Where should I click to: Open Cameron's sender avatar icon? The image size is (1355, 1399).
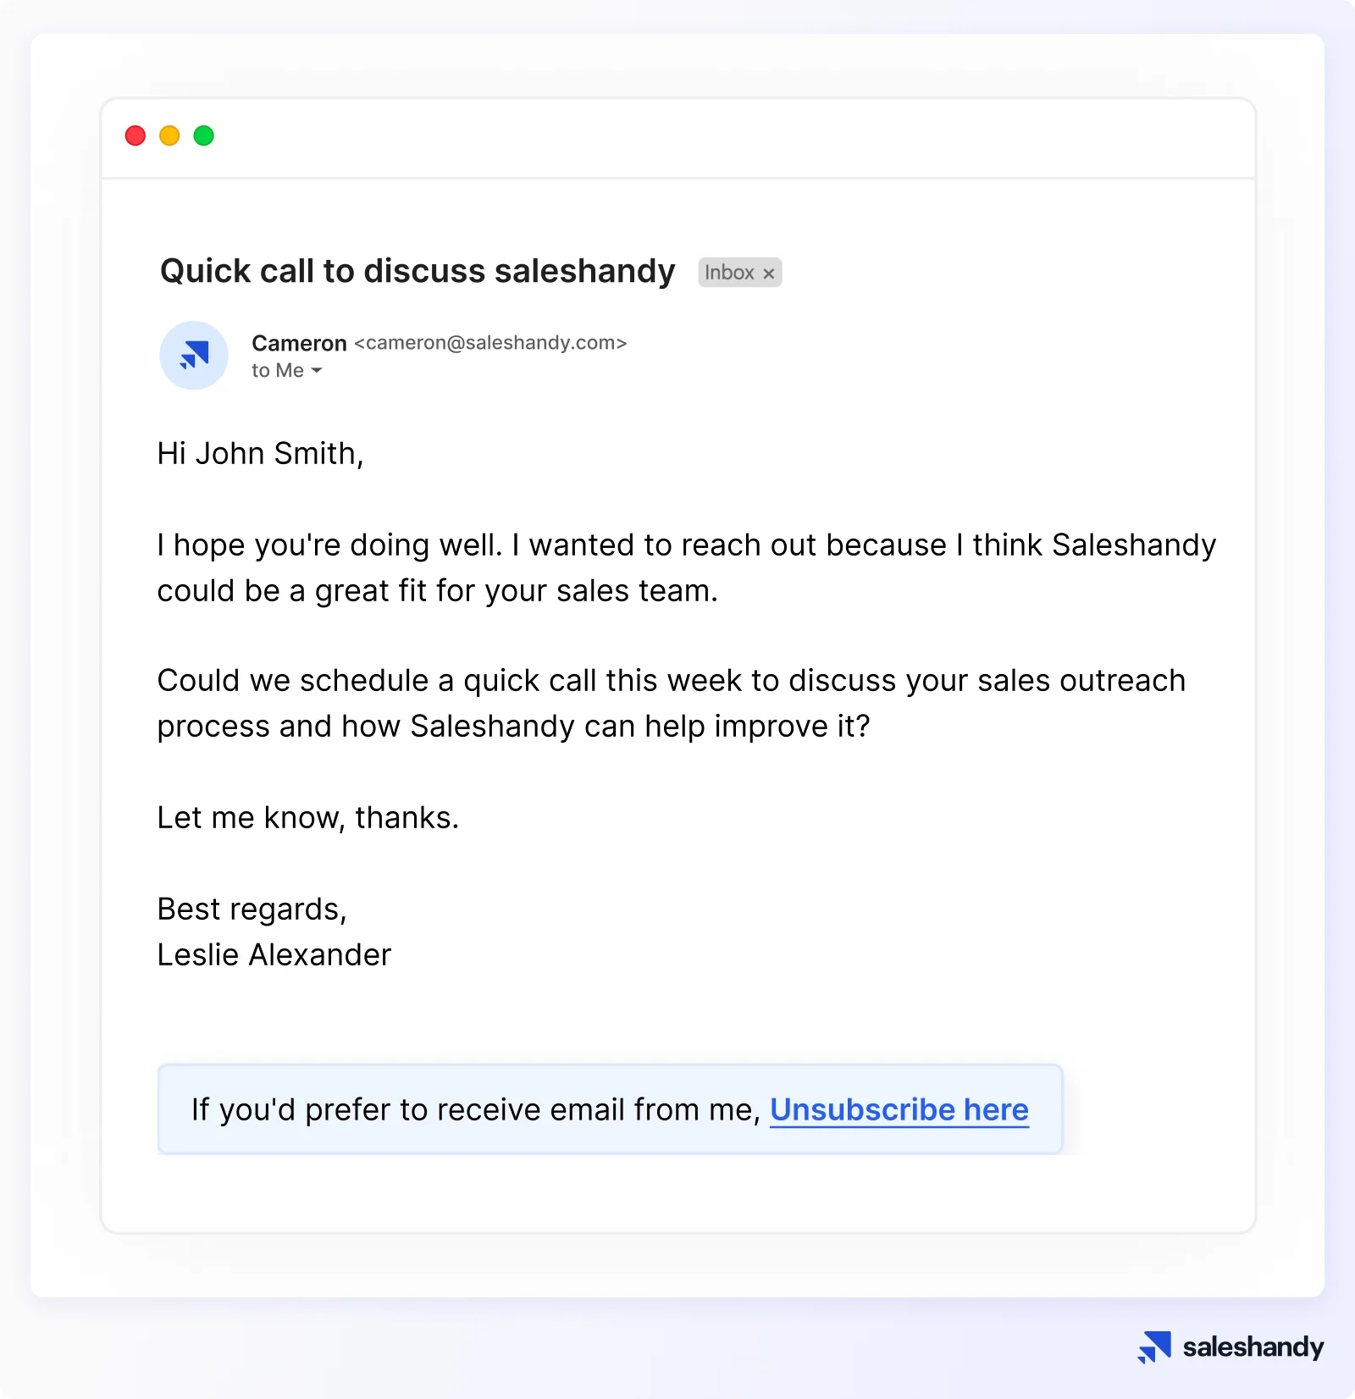point(194,356)
